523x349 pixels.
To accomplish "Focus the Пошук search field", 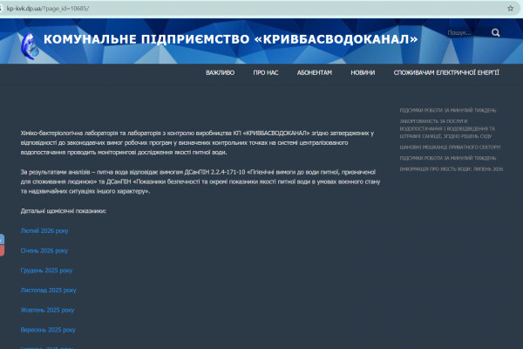I will pos(467,33).
